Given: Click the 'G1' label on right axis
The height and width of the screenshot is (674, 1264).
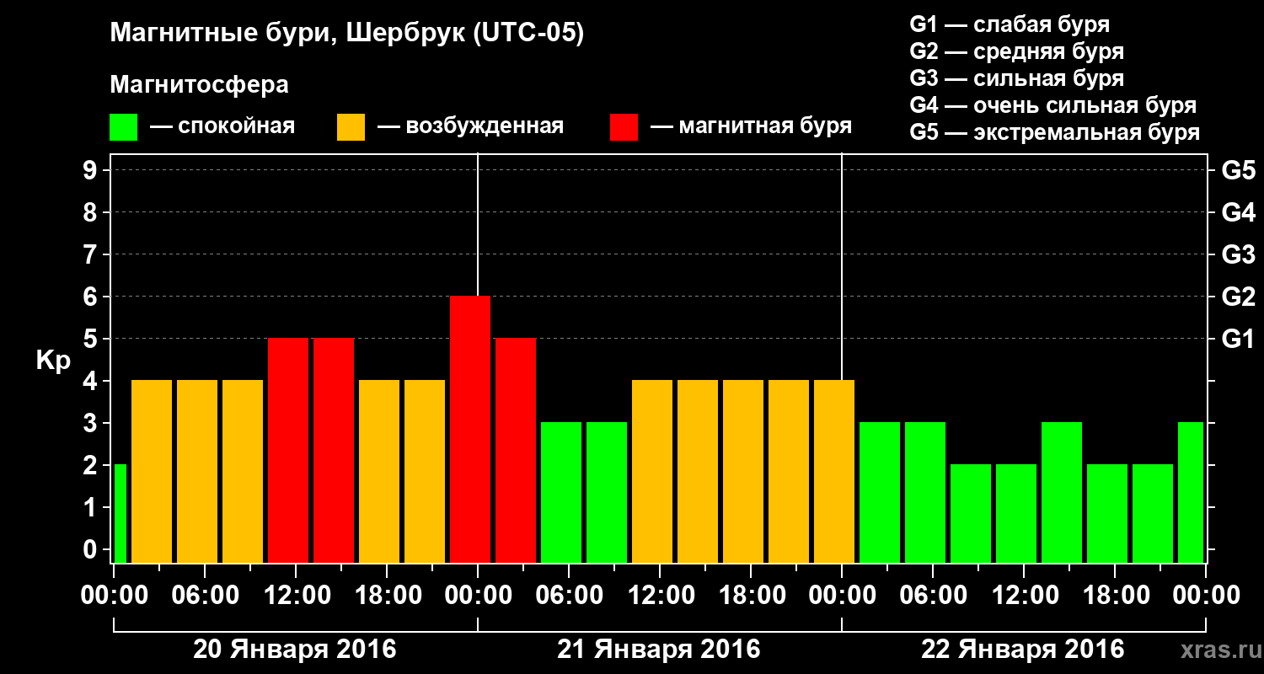Looking at the screenshot, I should 1238,339.
